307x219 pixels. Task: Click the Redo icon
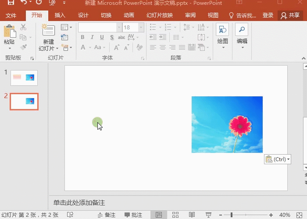[39, 3]
